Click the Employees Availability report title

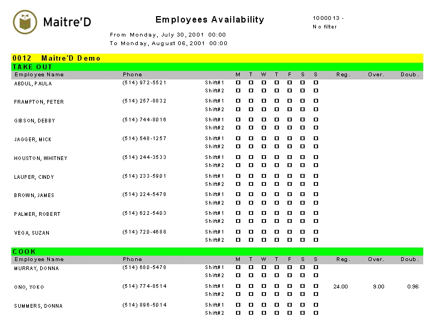tap(210, 20)
